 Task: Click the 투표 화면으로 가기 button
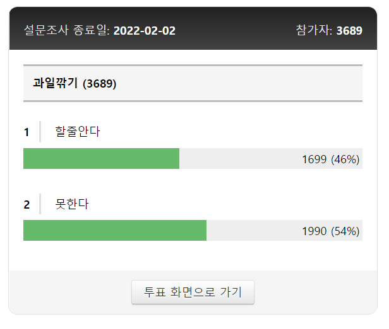193,292
